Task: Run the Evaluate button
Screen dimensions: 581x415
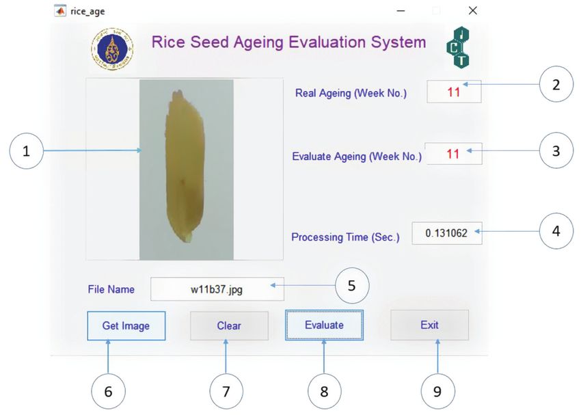Action: [x=324, y=325]
